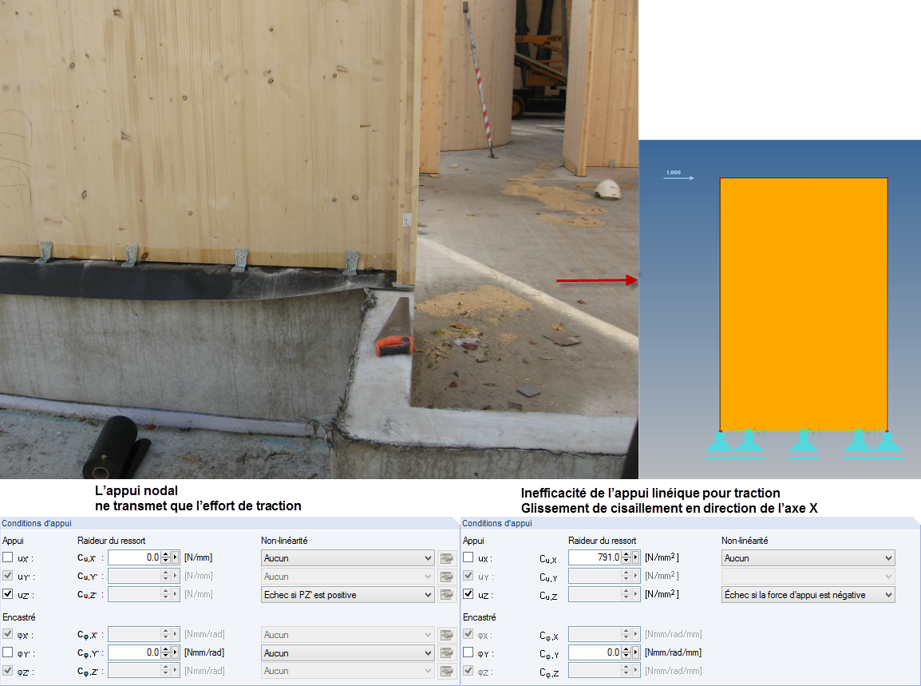Click the Cu,X' stiffness field with 0.0

point(135,557)
